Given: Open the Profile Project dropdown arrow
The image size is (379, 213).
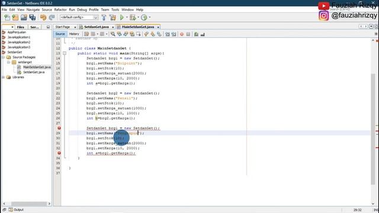Looking at the screenshot, I should [x=150, y=17].
